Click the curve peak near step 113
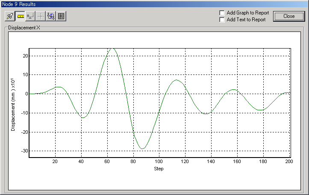 pos(177,80)
